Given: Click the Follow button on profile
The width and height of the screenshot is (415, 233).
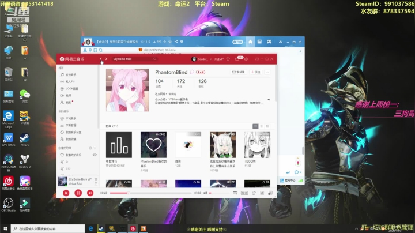Looking at the screenshot, I should (x=255, y=72).
